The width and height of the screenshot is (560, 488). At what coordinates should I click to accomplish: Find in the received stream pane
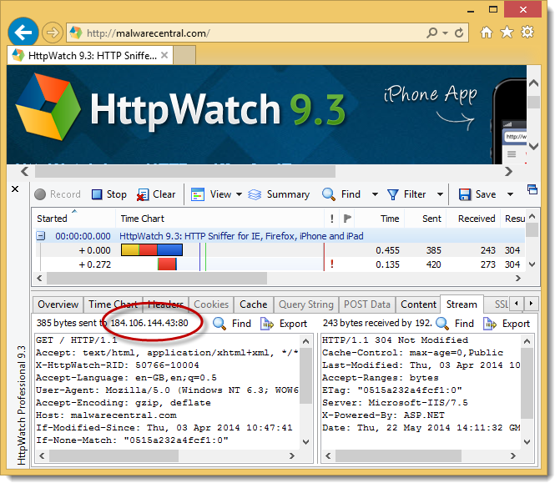pos(455,324)
